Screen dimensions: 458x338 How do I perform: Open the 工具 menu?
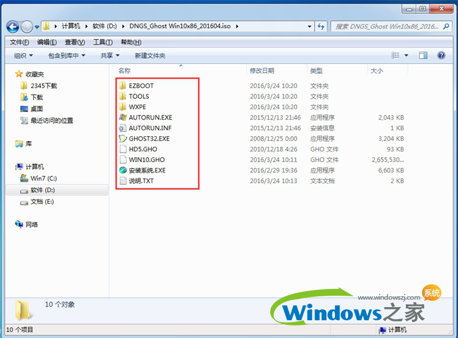point(101,41)
